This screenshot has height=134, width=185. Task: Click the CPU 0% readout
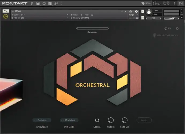166,2
